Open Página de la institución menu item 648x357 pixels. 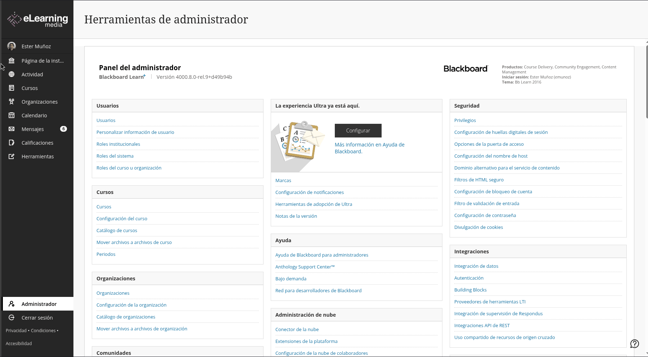[x=42, y=60]
